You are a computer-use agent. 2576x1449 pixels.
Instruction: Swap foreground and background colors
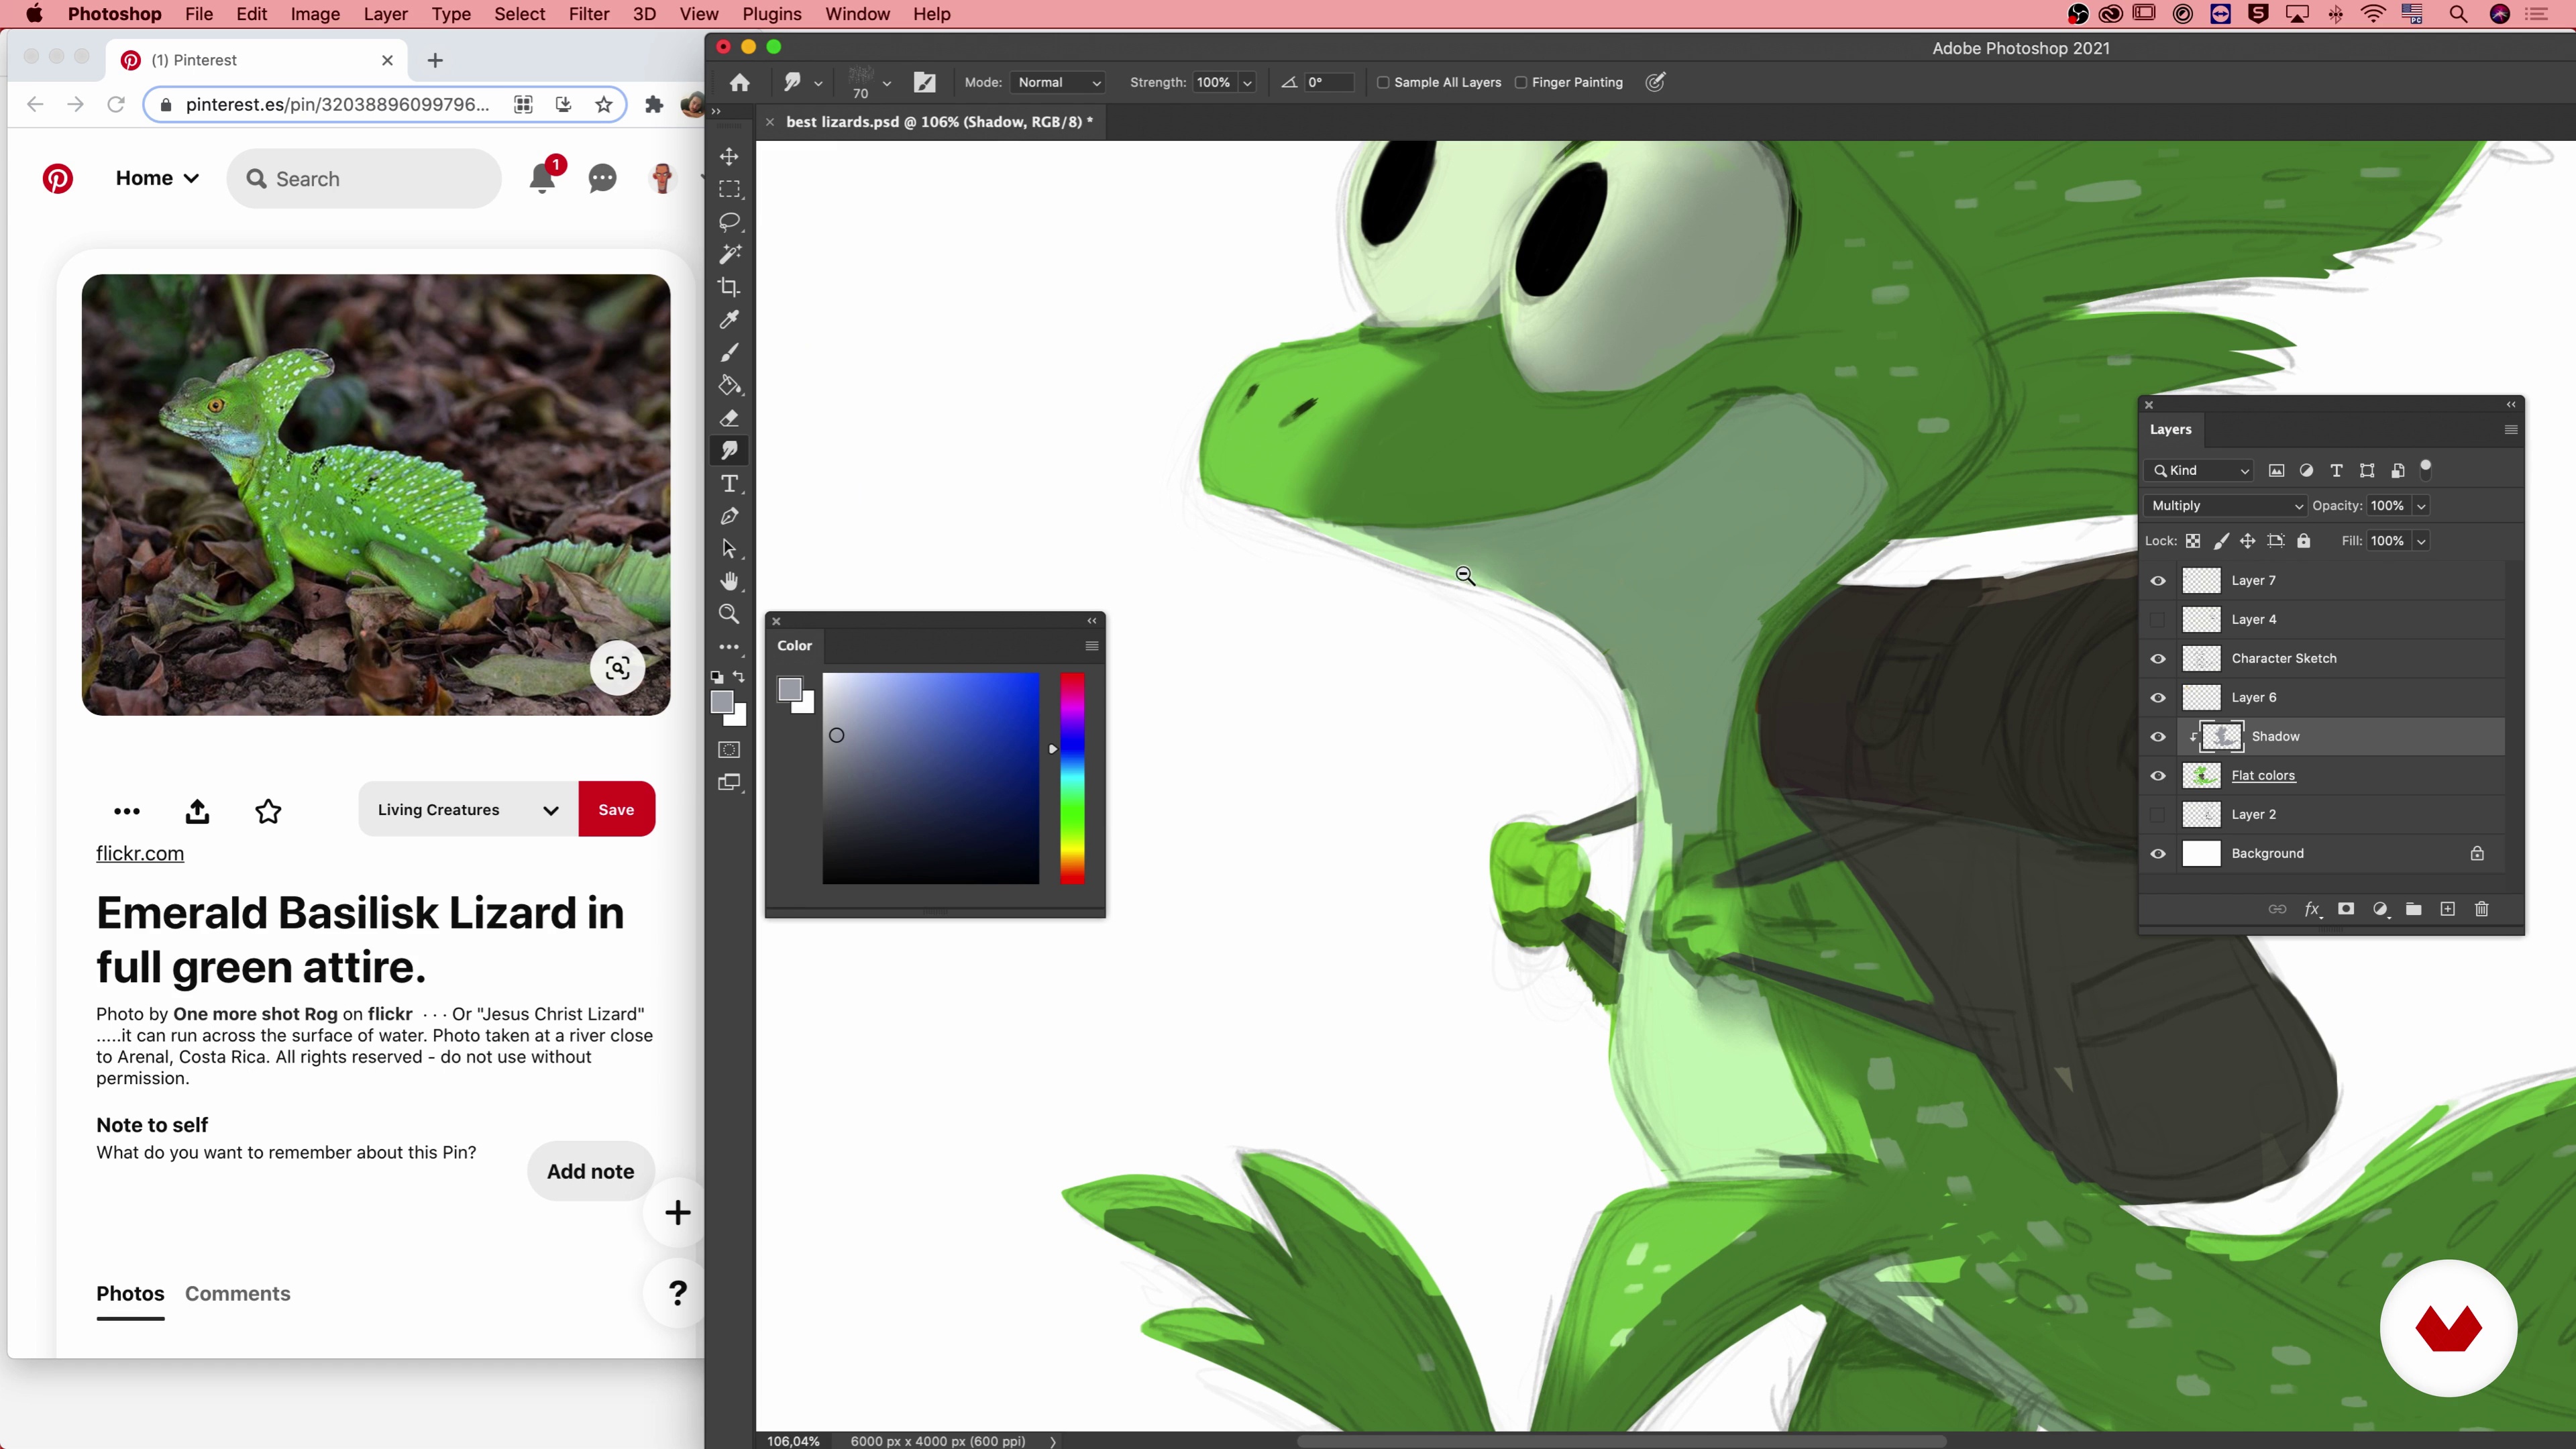[740, 677]
